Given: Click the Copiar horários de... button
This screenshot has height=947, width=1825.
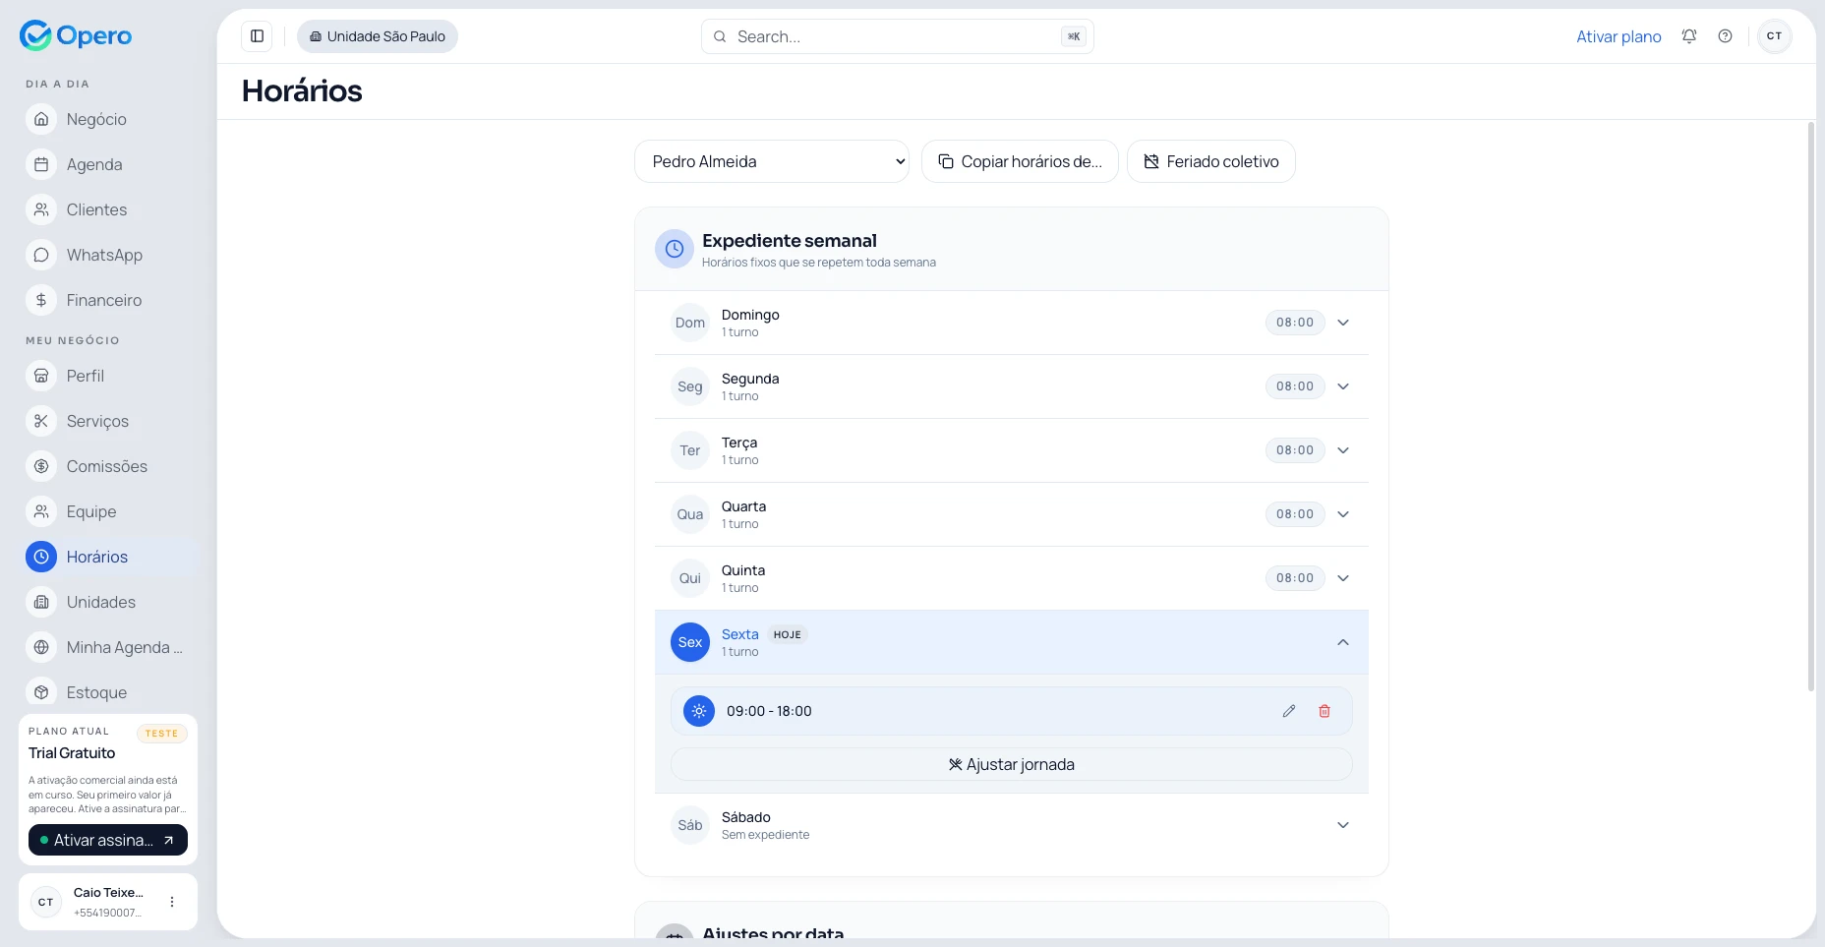Looking at the screenshot, I should click(1020, 161).
